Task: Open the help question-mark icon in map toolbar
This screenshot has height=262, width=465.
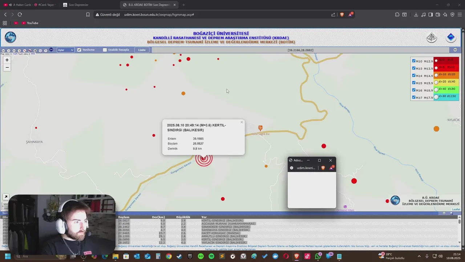Action: pos(46,51)
